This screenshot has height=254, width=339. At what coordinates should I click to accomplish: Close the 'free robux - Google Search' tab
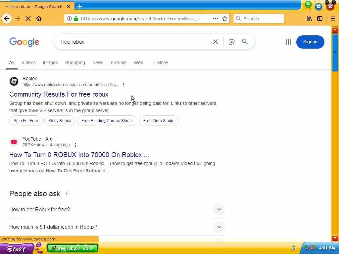tap(69, 7)
